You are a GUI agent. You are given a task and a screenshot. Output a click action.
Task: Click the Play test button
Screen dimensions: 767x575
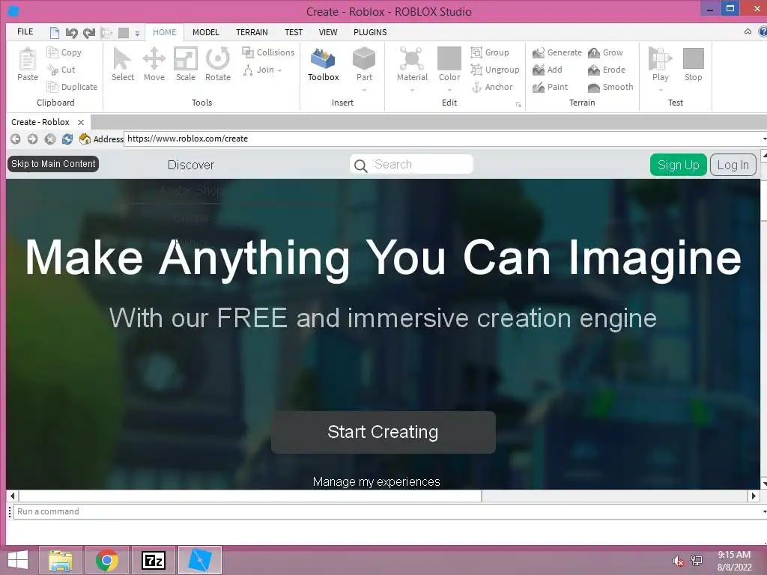(660, 64)
